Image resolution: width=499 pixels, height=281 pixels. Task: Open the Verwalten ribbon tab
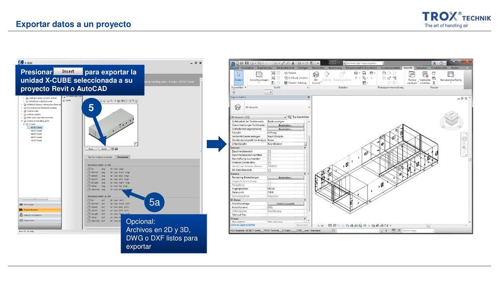pos(422,68)
